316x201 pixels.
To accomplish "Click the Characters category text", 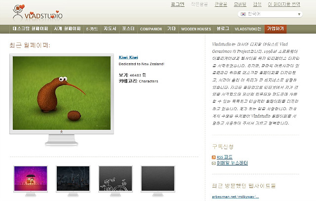I will click(x=149, y=81).
